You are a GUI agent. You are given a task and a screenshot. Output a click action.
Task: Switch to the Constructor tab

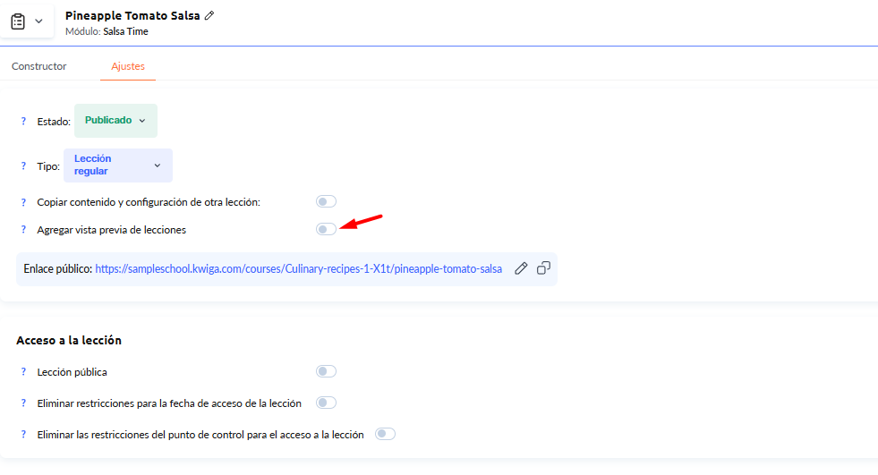point(39,66)
